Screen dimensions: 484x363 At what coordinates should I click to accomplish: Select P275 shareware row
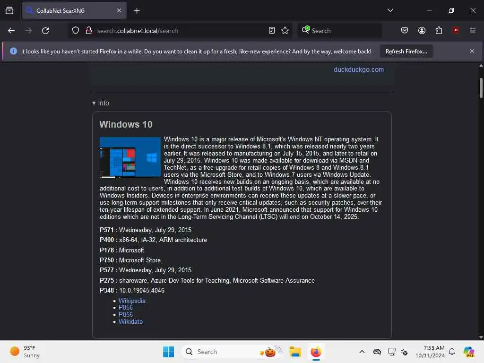tap(207, 281)
